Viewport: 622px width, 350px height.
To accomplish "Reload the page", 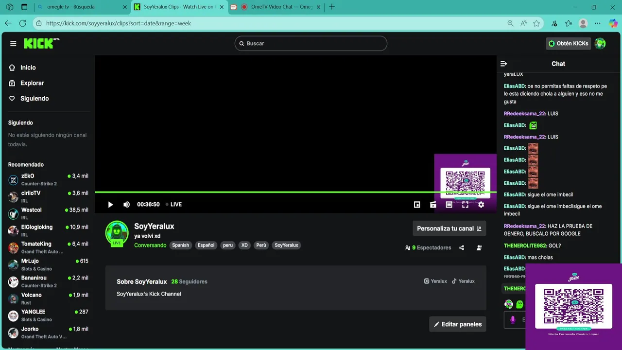I will coord(23,23).
